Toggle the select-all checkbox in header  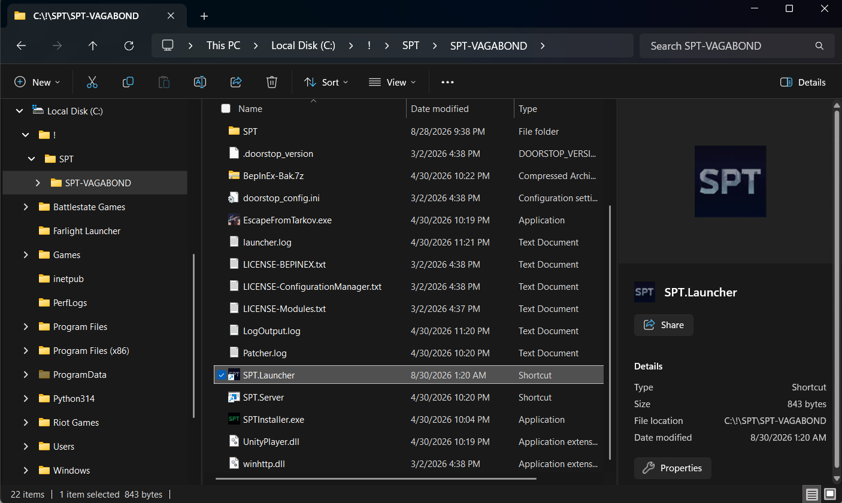click(226, 108)
